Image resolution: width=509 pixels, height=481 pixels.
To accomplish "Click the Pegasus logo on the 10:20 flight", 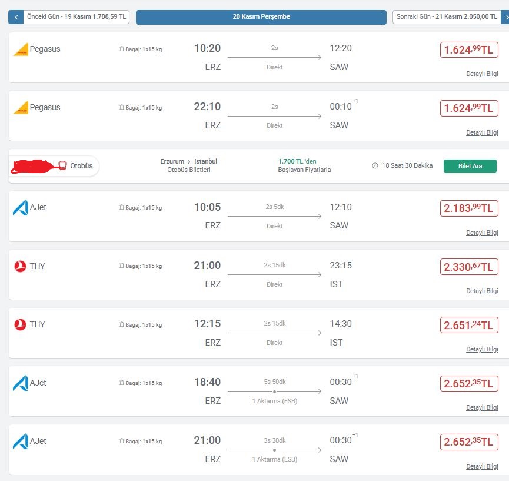I will [21, 49].
